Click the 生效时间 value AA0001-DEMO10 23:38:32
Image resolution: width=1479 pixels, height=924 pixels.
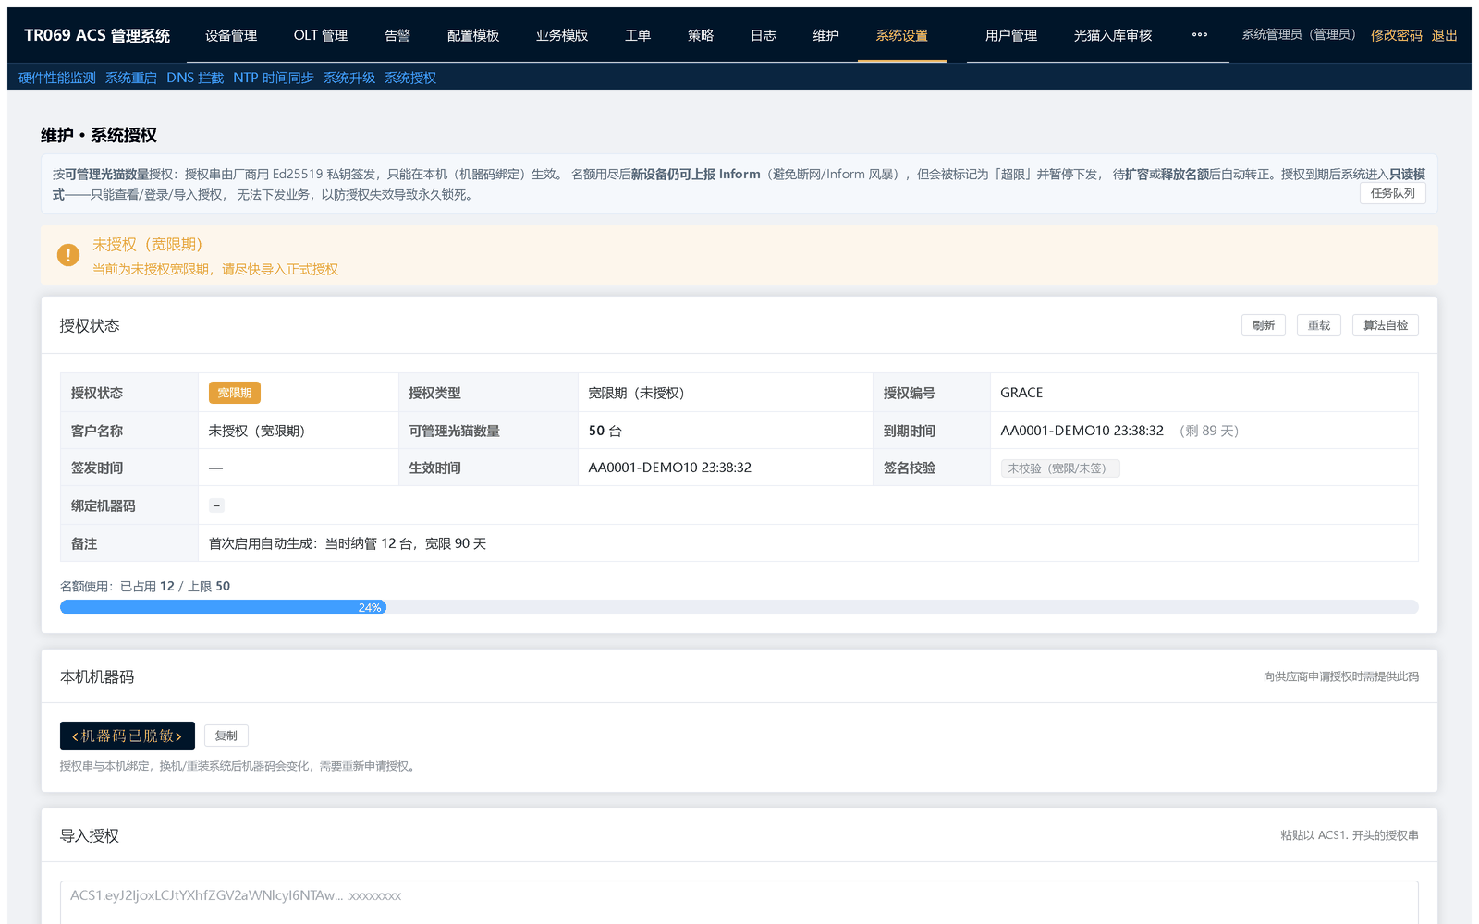670,468
